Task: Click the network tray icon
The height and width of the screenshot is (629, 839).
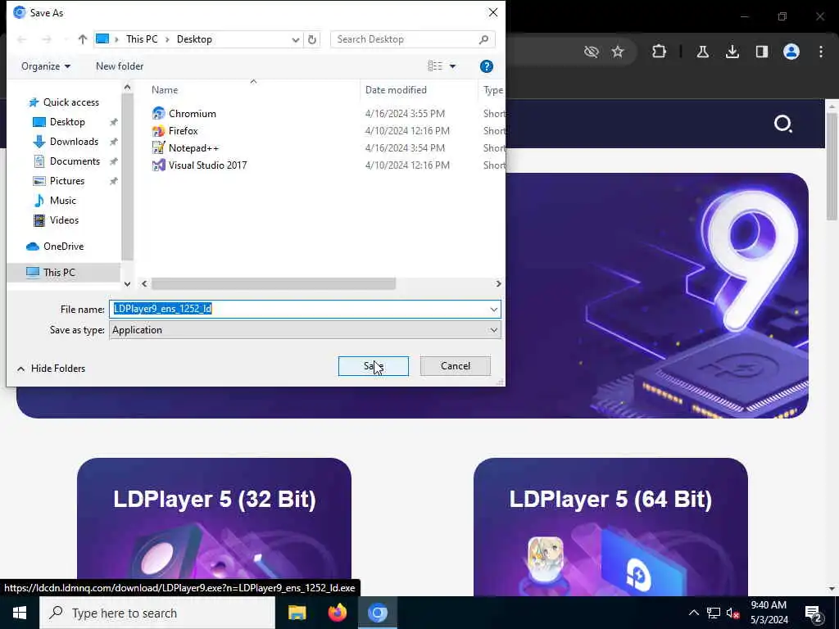Action: coord(714,613)
